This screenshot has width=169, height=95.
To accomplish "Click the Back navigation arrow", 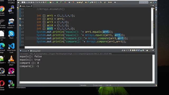I will tap(111, 2).
